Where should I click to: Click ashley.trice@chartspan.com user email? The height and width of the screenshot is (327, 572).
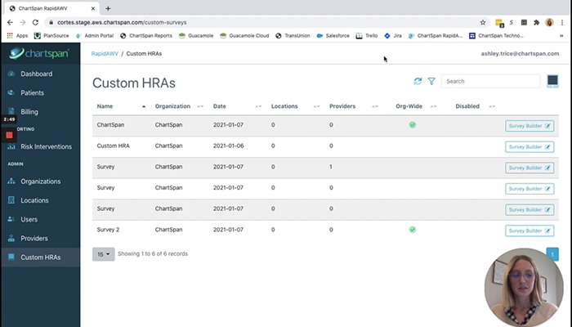[x=520, y=54]
